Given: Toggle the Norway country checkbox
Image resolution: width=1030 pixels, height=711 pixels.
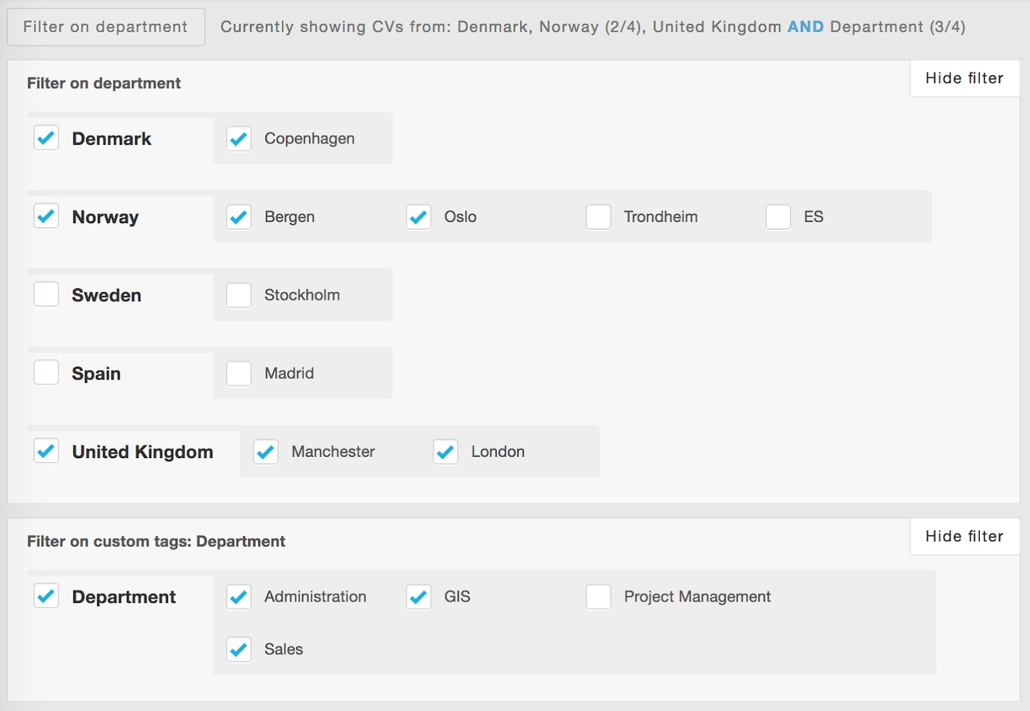Looking at the screenshot, I should 46,216.
